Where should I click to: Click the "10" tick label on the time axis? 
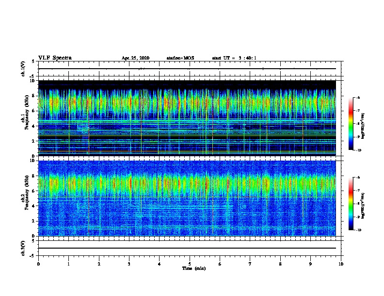(x=341, y=264)
